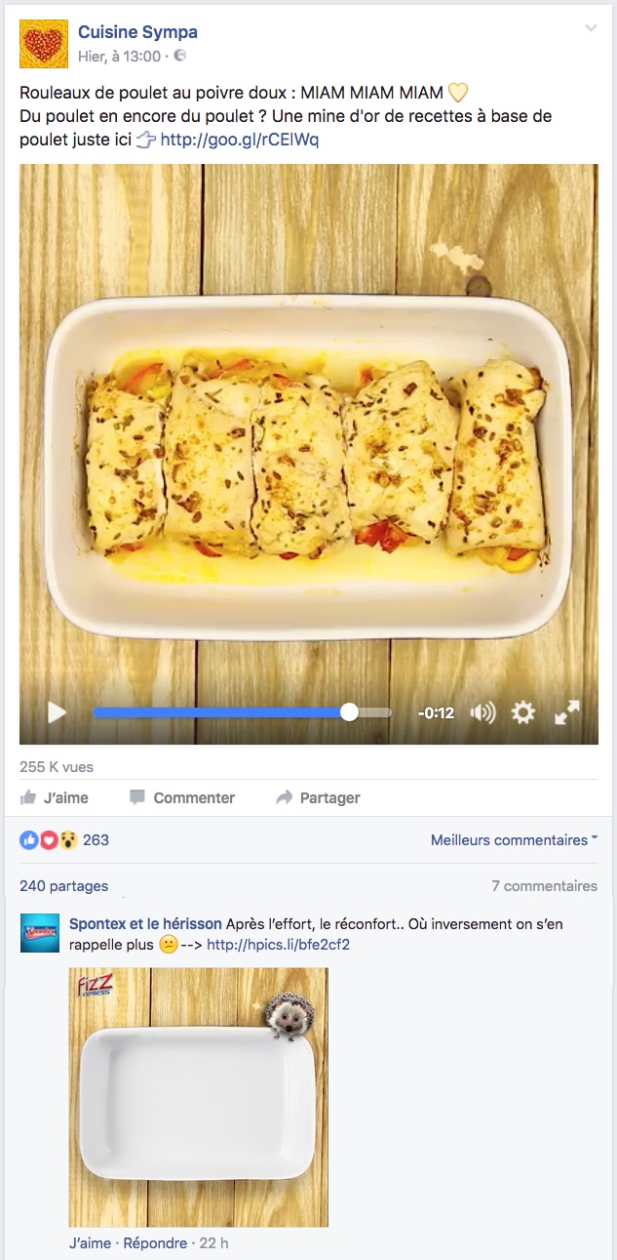
Task: Mute the video with the speaker icon
Action: pyautogui.click(x=482, y=713)
